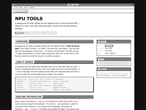Open the File menu
Screen dimensions: 146x110
click(16, 7)
